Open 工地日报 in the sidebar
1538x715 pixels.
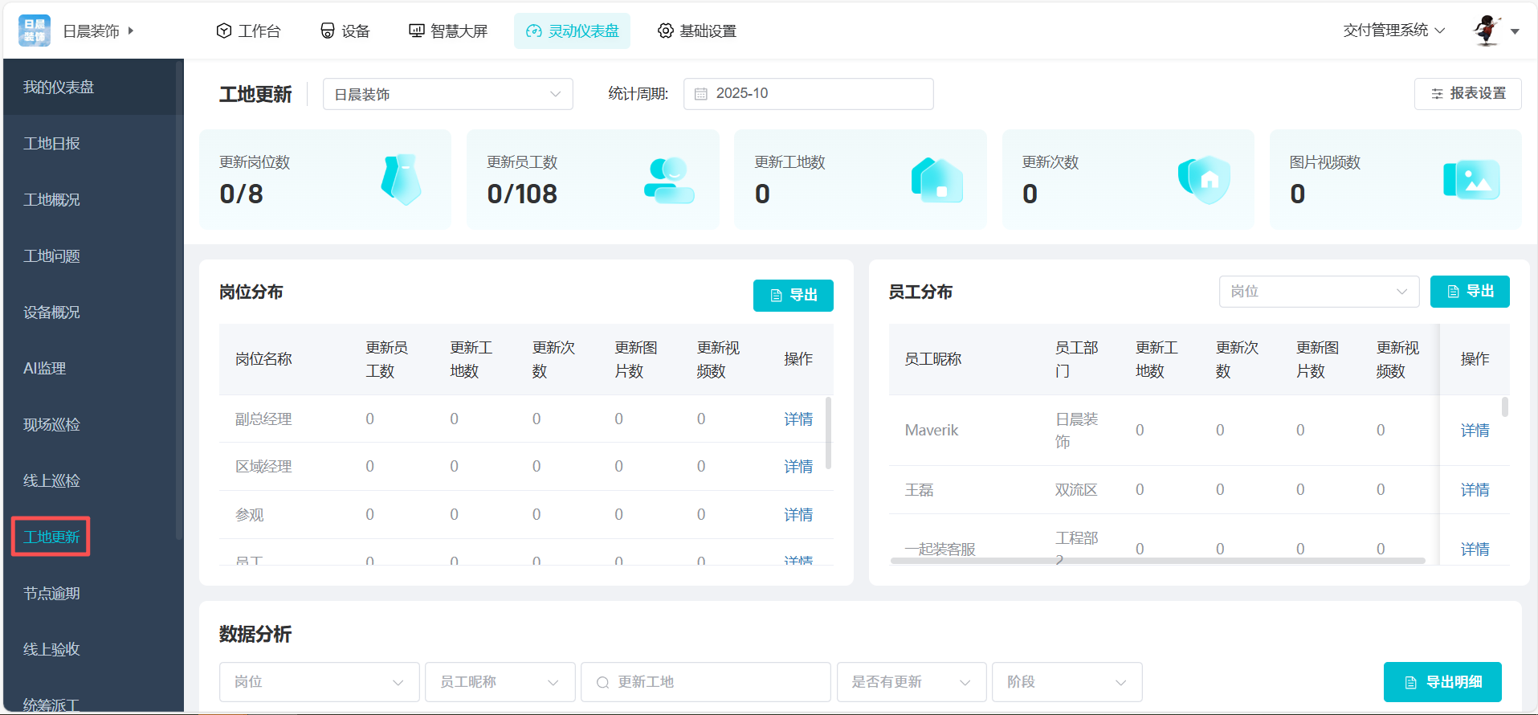52,144
